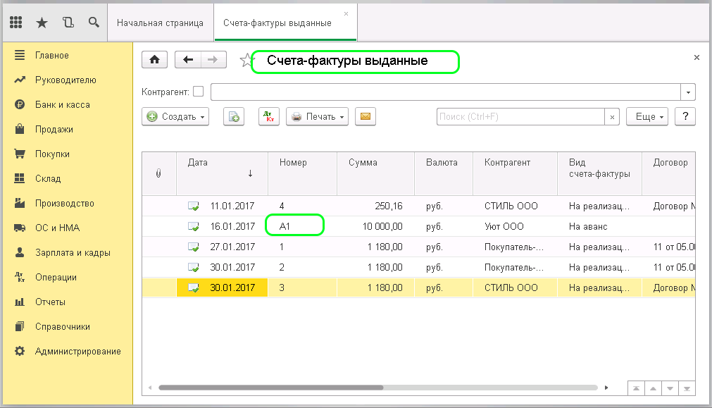712x408 pixels.
Task: Go to home with the house button
Action: pos(155,60)
